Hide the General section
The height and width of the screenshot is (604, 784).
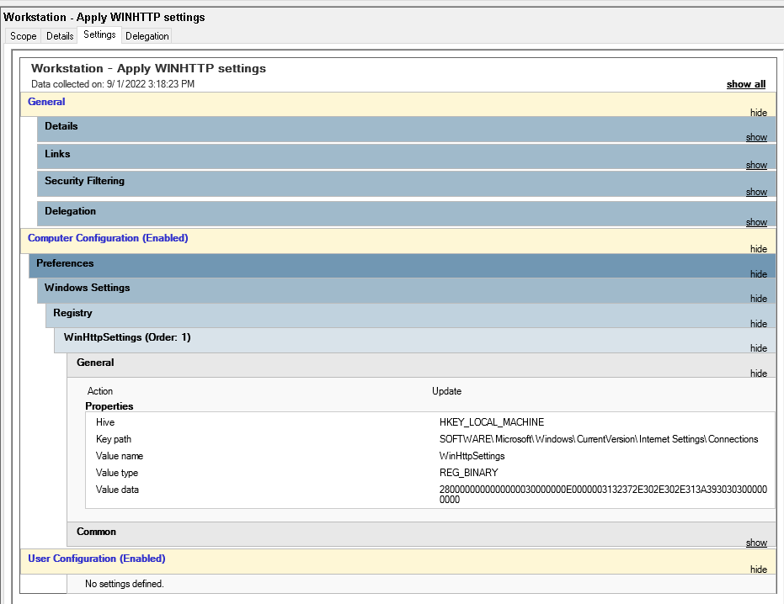tap(758, 112)
